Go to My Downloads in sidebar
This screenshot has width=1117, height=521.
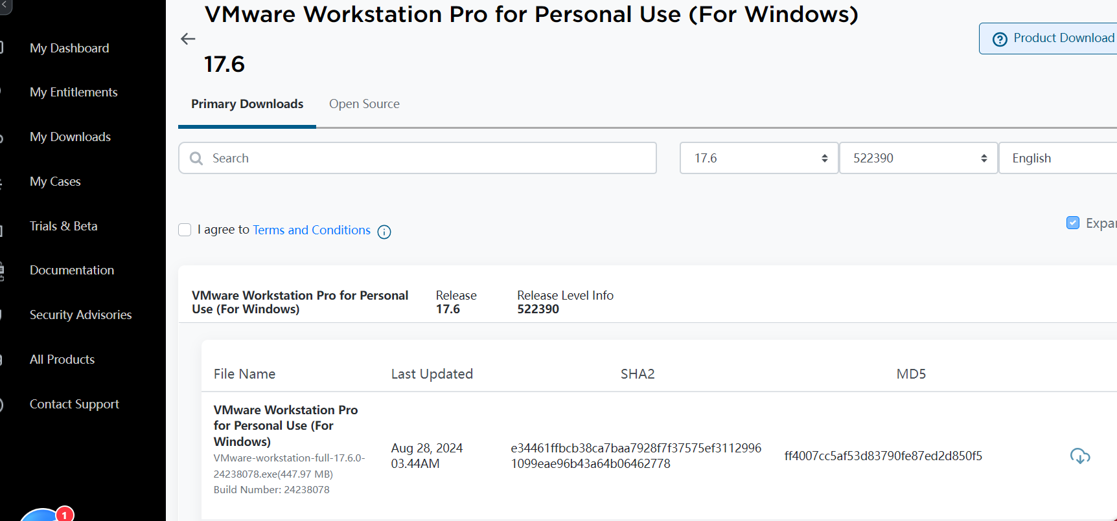pyautogui.click(x=70, y=137)
